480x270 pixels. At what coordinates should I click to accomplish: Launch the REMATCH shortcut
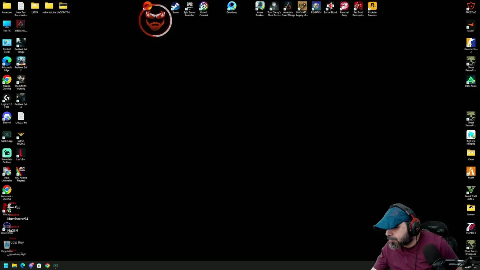[316, 8]
